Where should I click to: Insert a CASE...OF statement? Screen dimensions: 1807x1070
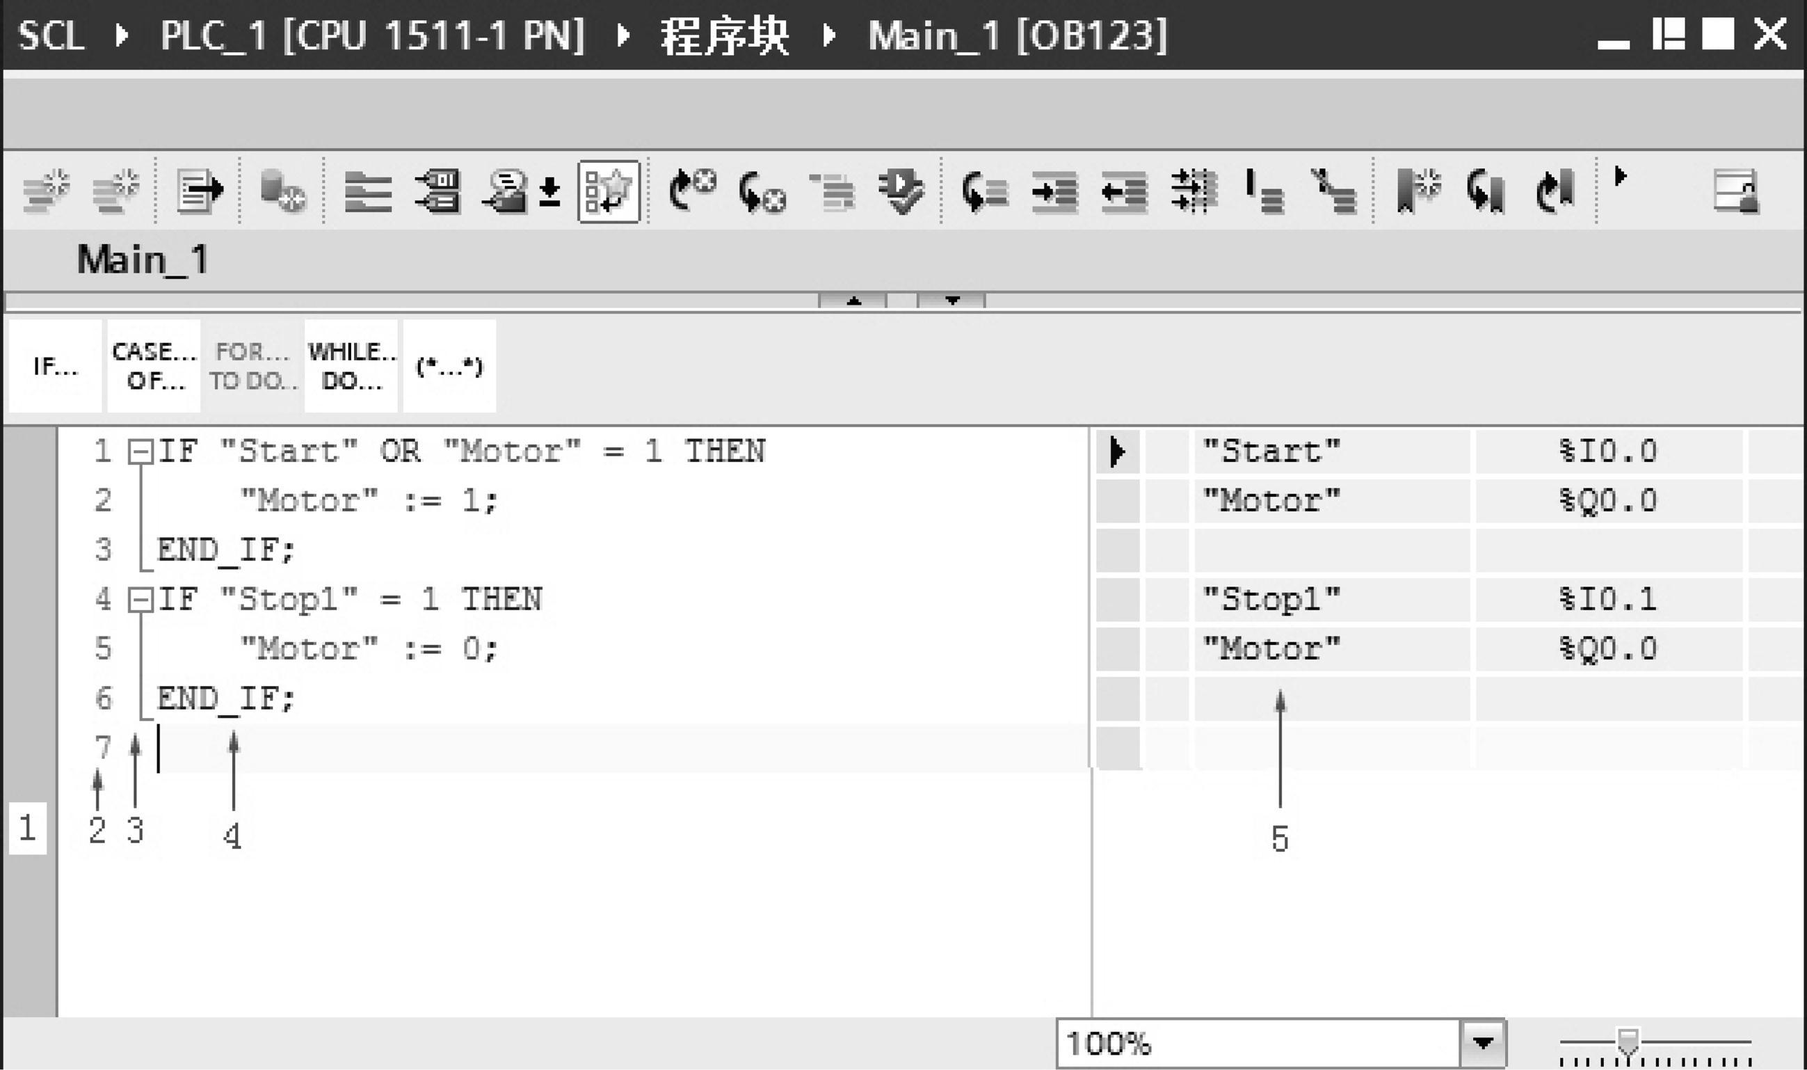pos(153,366)
